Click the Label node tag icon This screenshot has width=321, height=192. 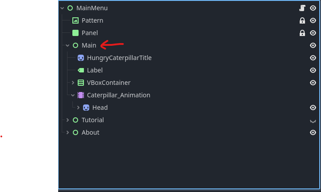[81, 70]
